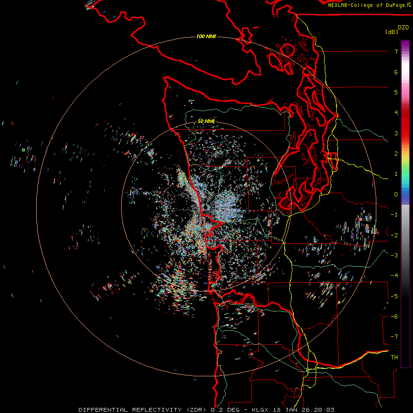Click the DZD [dB] legend title
413x413 pixels.
pos(397,29)
